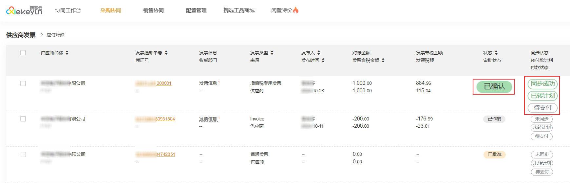Sort by 发票含税金额 column arrows
Viewport: 570px width, 183px height.
383,60
